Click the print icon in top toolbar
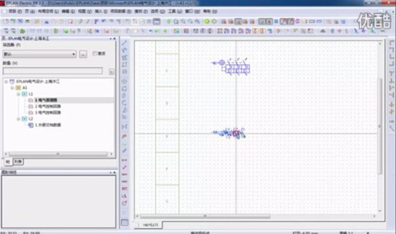 27,21
